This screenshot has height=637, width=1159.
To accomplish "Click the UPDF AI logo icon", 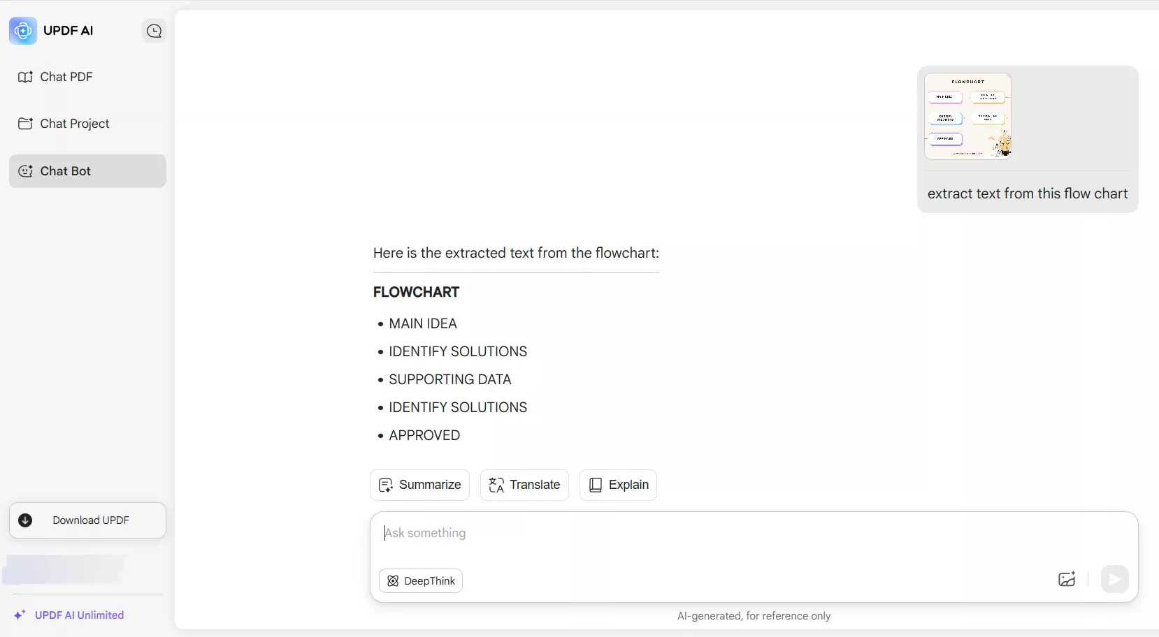I will [22, 31].
